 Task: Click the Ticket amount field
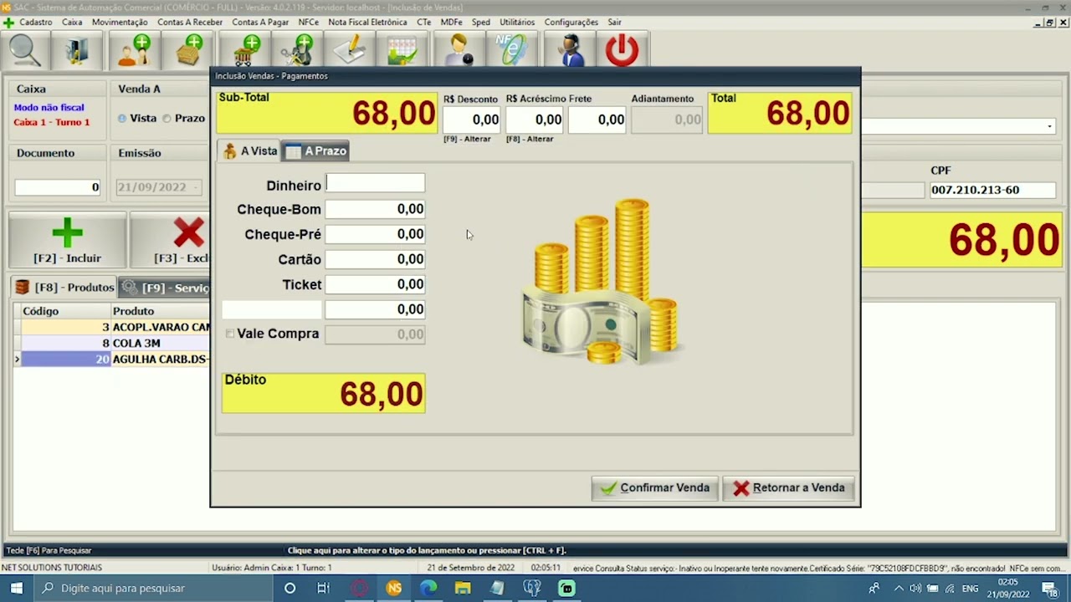point(375,284)
